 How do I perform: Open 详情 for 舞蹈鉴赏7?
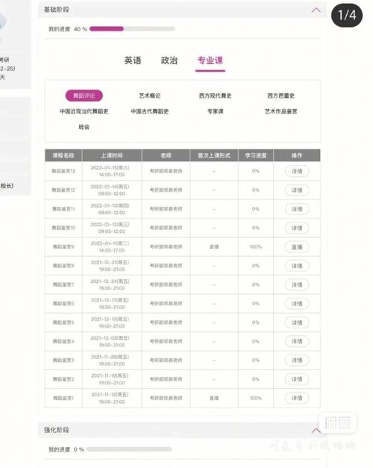pyautogui.click(x=297, y=284)
